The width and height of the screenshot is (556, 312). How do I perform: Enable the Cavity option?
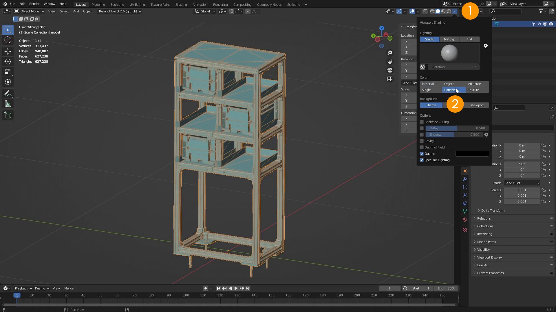coord(422,141)
